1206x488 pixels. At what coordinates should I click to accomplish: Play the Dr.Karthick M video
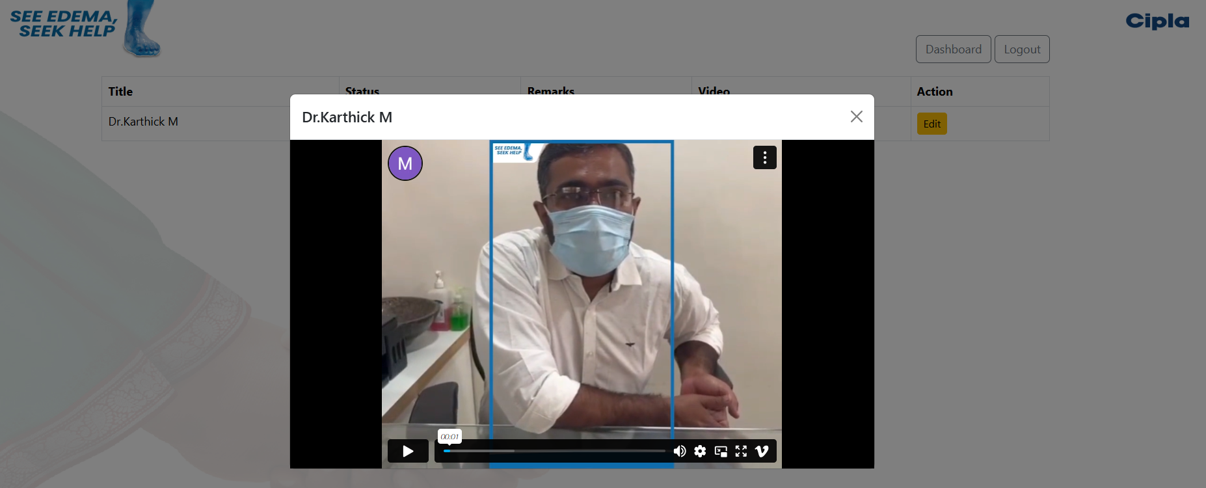pos(408,451)
